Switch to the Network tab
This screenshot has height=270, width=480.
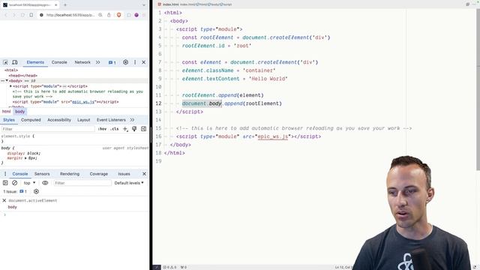(82, 62)
